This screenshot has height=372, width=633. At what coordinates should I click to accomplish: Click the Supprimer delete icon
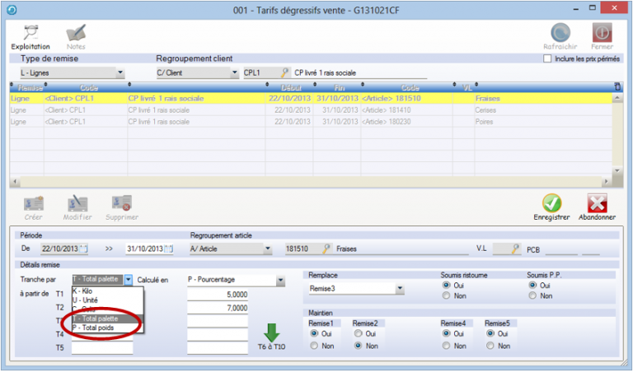coord(121,203)
